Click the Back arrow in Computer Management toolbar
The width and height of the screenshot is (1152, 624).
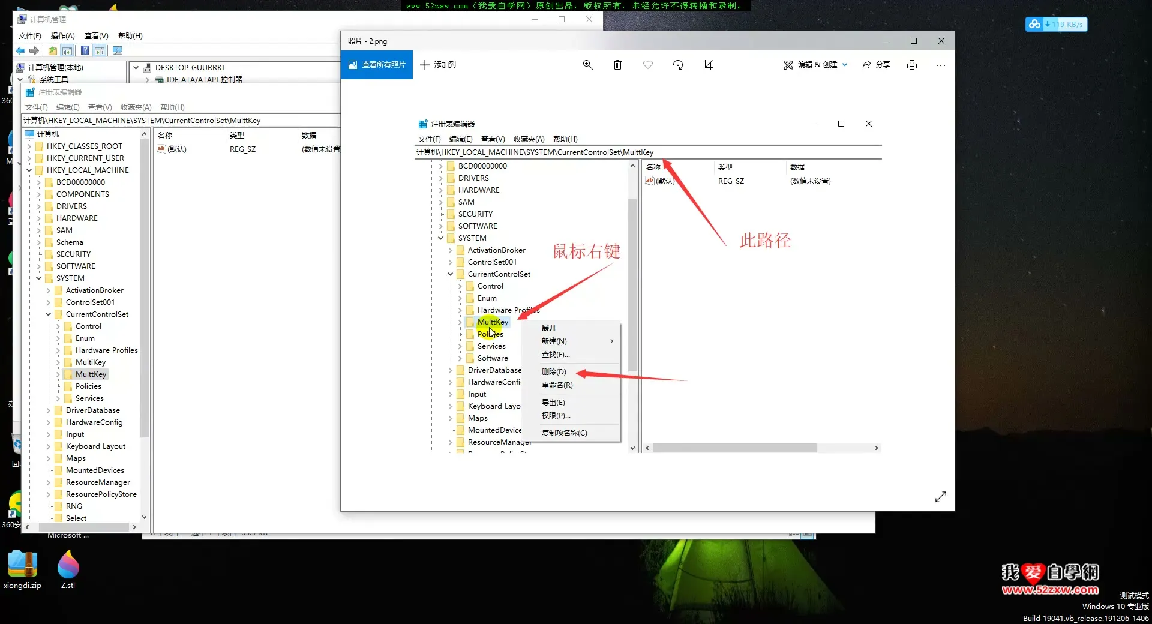[x=19, y=51]
